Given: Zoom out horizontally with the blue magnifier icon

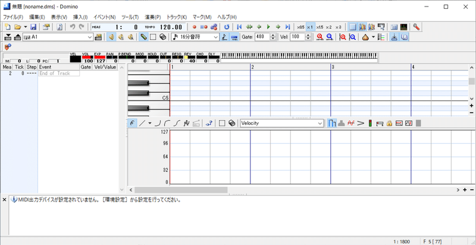Looking at the screenshot, I should pos(329,37).
